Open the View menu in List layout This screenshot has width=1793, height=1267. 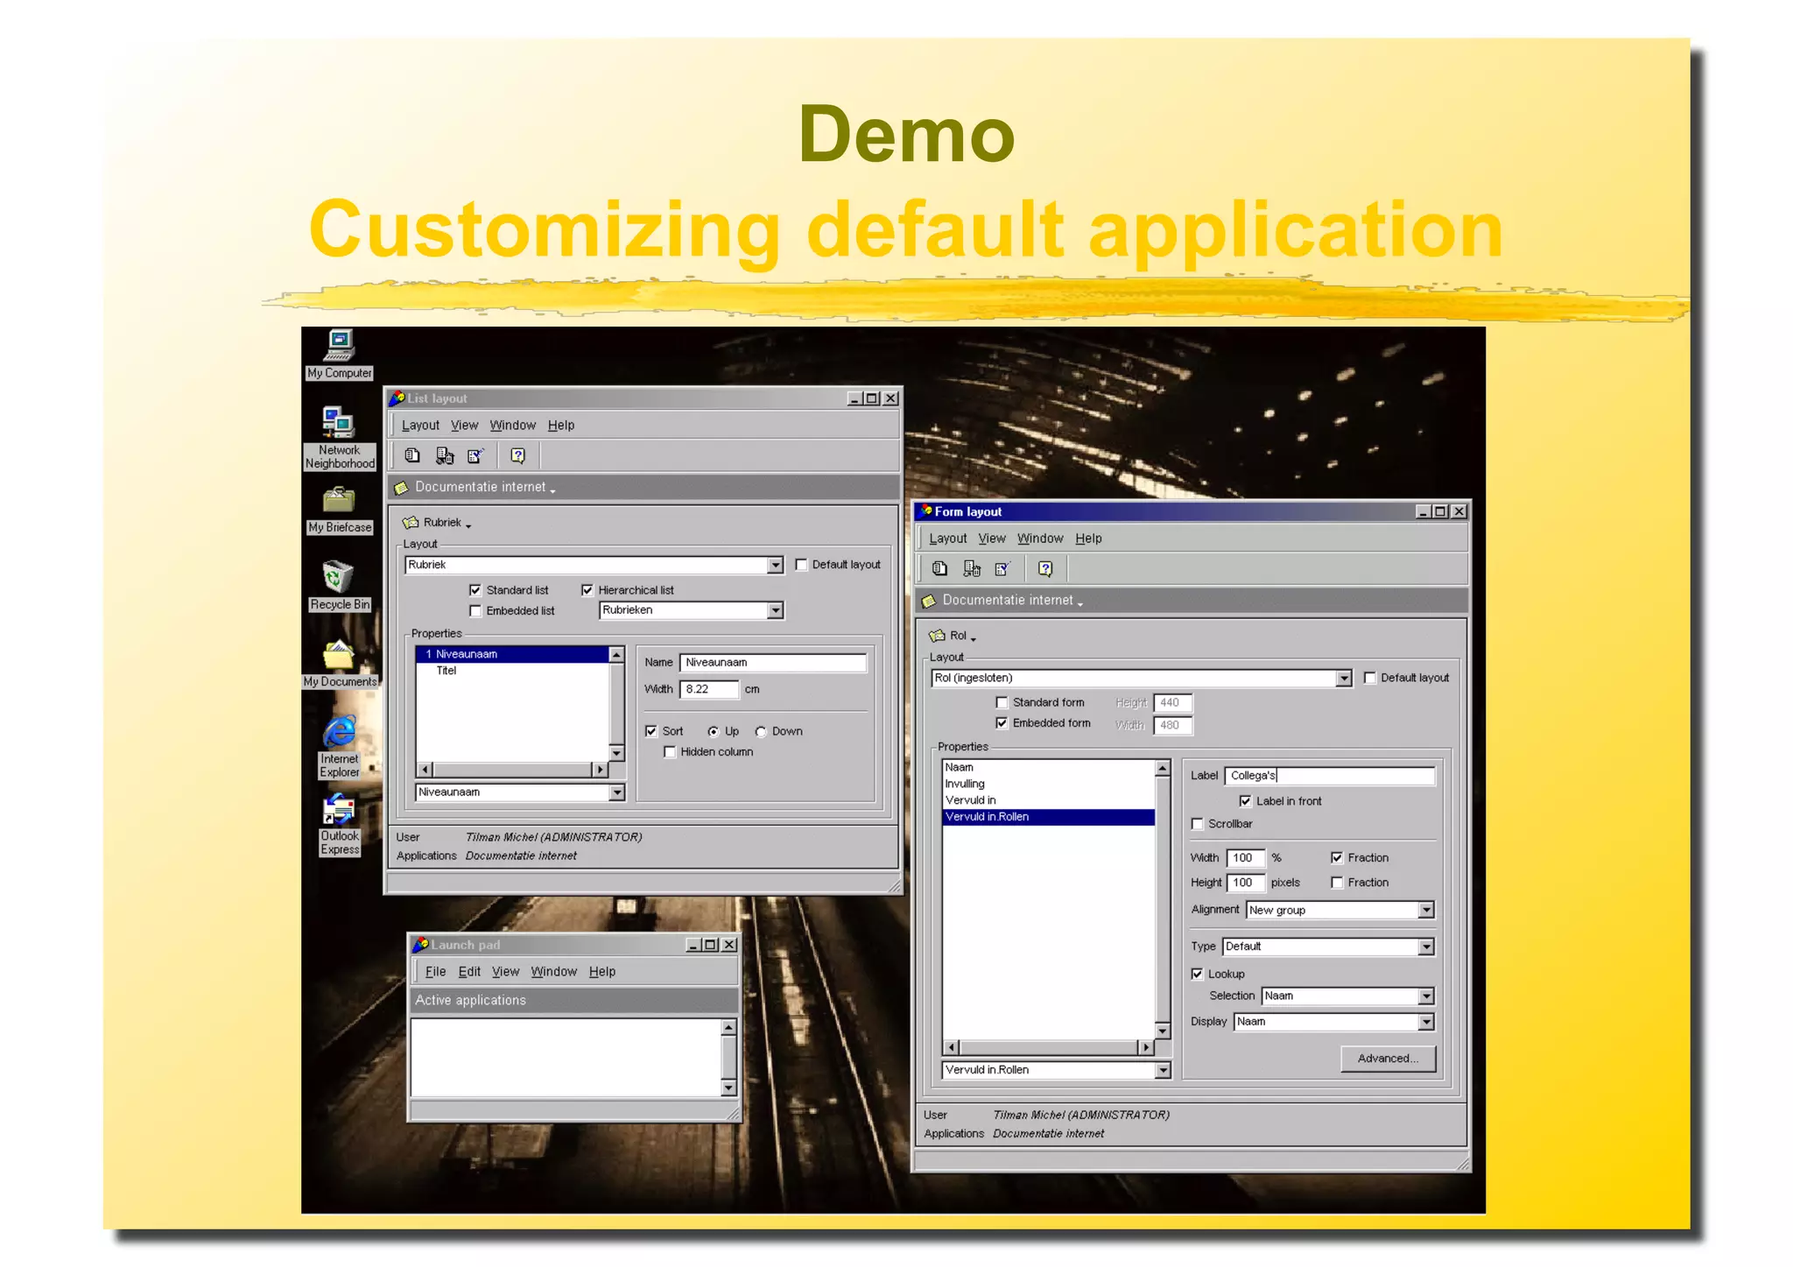tap(464, 426)
